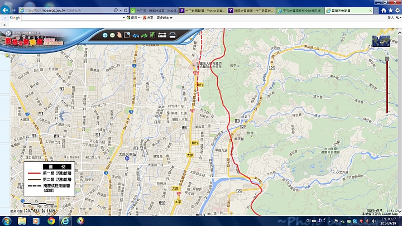Click the 登入 sign-in link
This screenshot has height=226, width=402.
[x=390, y=18]
